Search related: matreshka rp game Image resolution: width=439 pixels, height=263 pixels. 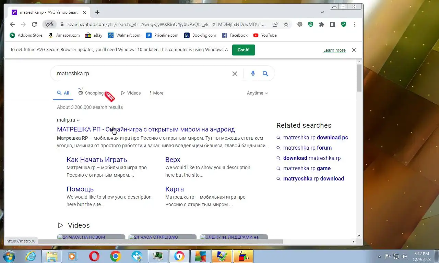click(x=307, y=168)
